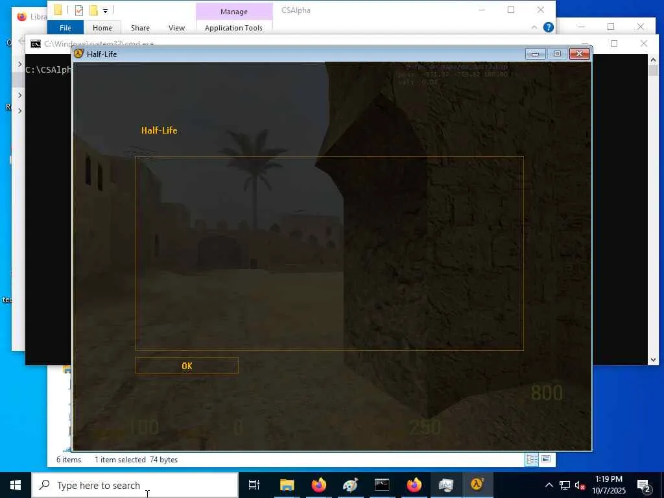Open the taskbar clock and date
The height and width of the screenshot is (498, 664).
[x=609, y=485]
